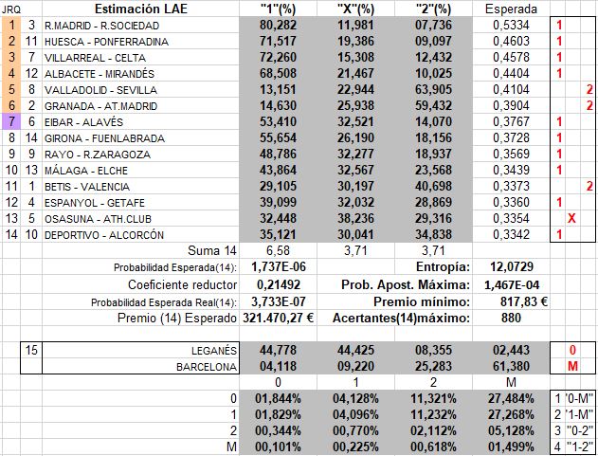Click the value 53,410 in Eibar row

point(278,121)
